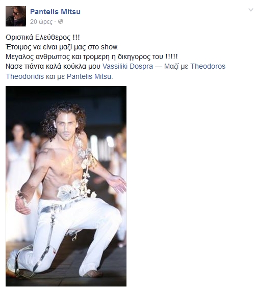This screenshot has height=287, width=256.
Task: Open the Vassiliki Dospra tagged profile
Action: [x=127, y=66]
